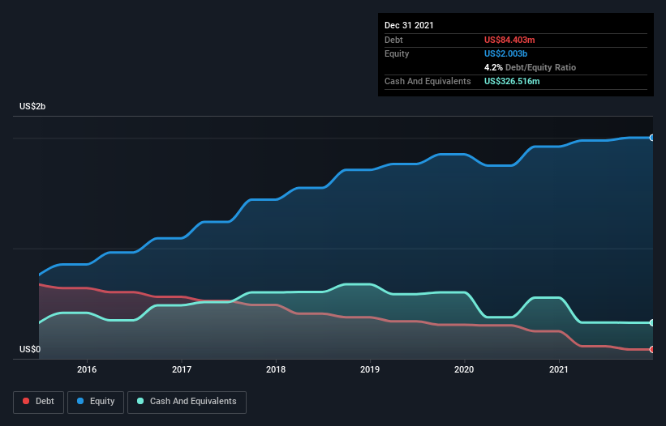Select the 2017 x-axis label
Image resolution: width=666 pixels, height=426 pixels.
(182, 369)
